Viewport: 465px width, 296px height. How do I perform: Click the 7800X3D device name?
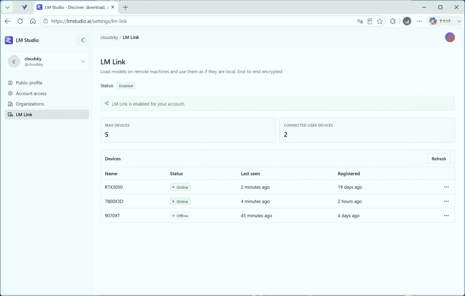click(114, 201)
